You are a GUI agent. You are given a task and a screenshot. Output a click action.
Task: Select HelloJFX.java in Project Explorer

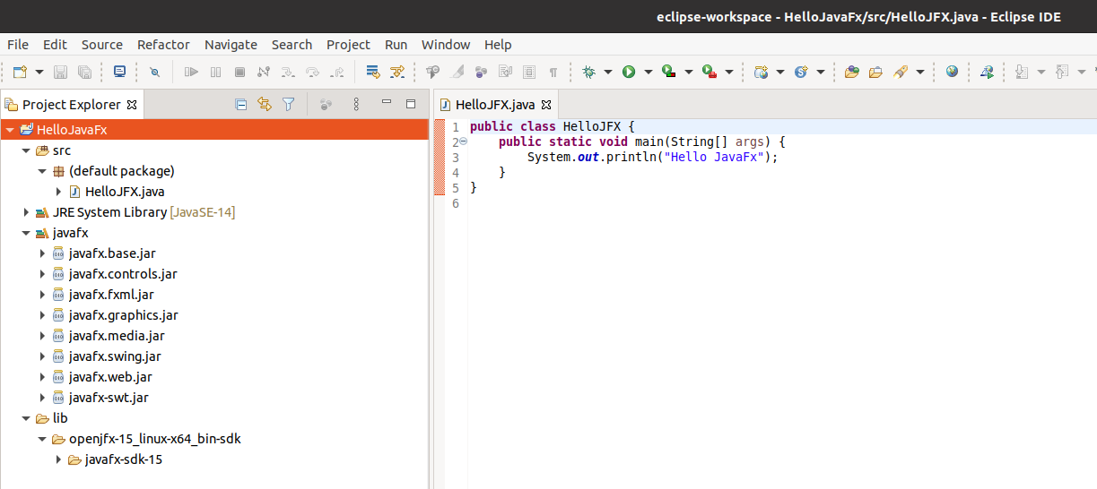(x=125, y=192)
